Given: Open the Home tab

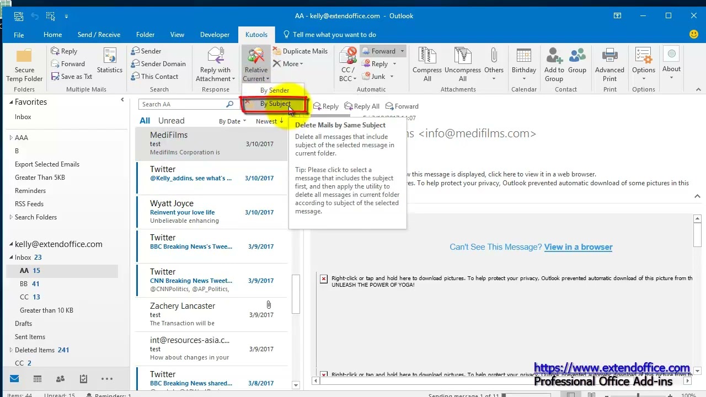Looking at the screenshot, I should coord(53,35).
